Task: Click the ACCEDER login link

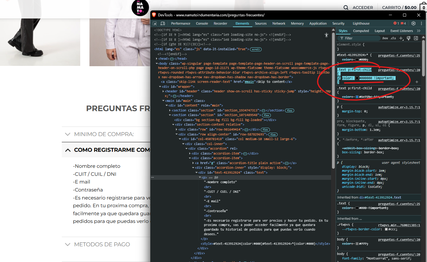Action: [363, 7]
